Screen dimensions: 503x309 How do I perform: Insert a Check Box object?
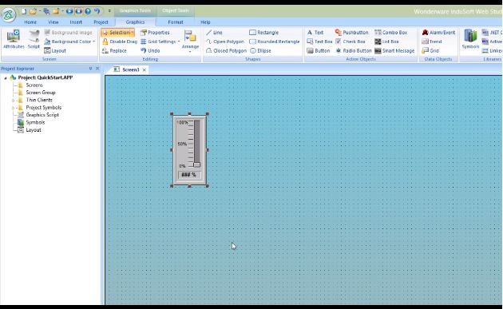click(x=351, y=42)
